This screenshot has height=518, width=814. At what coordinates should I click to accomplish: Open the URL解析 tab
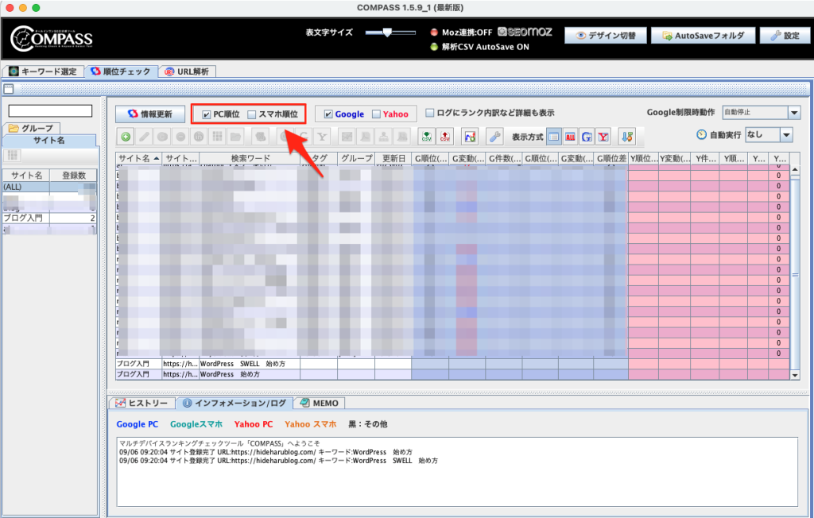[187, 72]
